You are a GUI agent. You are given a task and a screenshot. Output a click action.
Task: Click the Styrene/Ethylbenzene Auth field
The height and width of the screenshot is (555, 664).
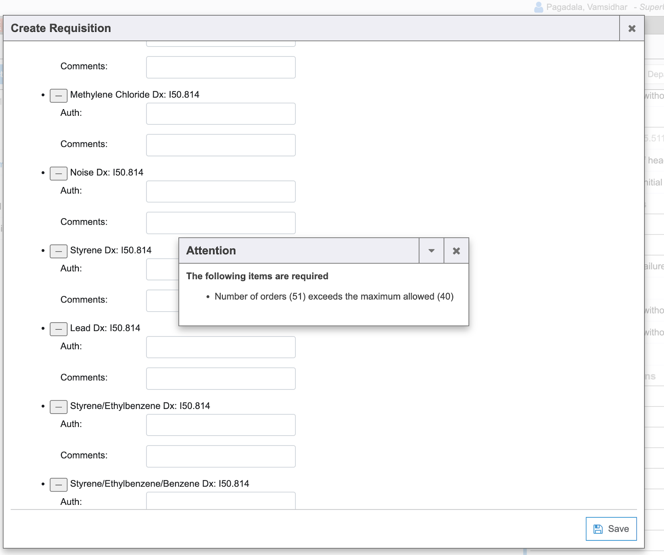coord(220,425)
